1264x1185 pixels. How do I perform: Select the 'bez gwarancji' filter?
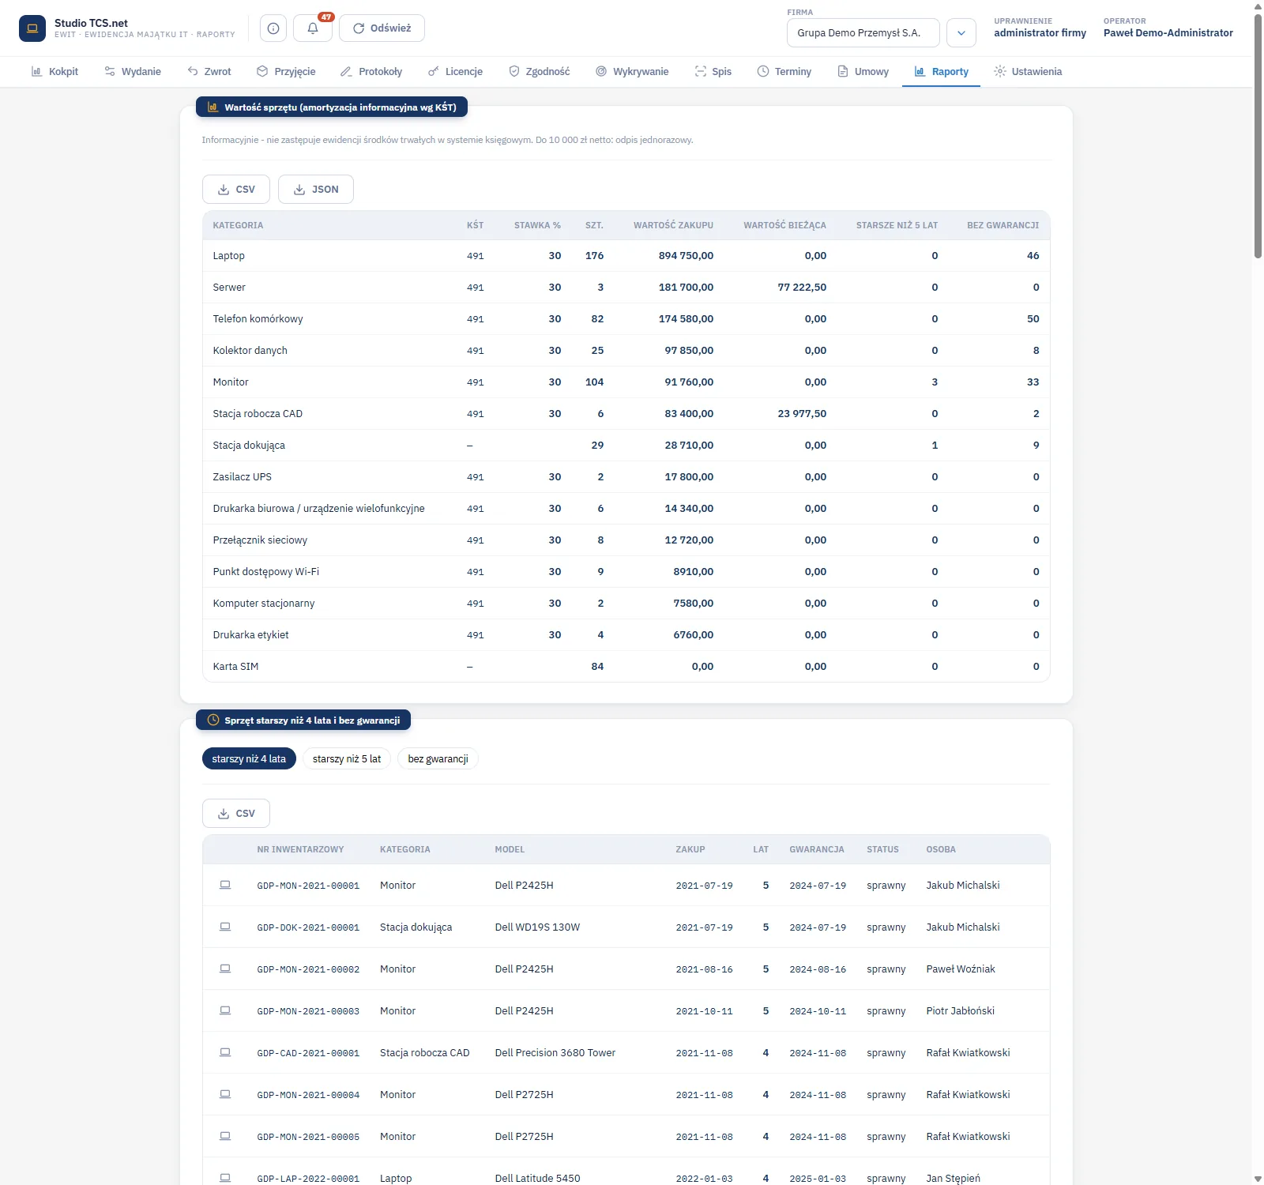tap(438, 759)
